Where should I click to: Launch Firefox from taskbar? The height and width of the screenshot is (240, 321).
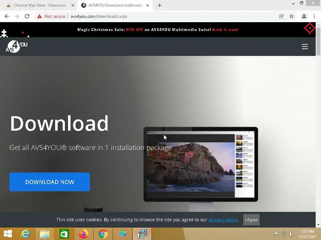coord(83,234)
